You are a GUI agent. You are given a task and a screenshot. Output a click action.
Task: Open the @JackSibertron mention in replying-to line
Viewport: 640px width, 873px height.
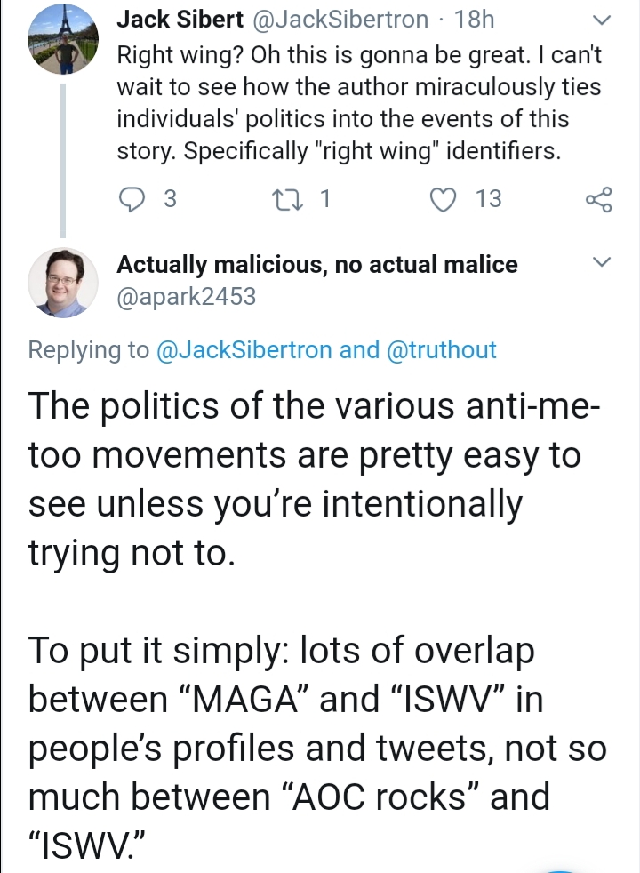(244, 349)
